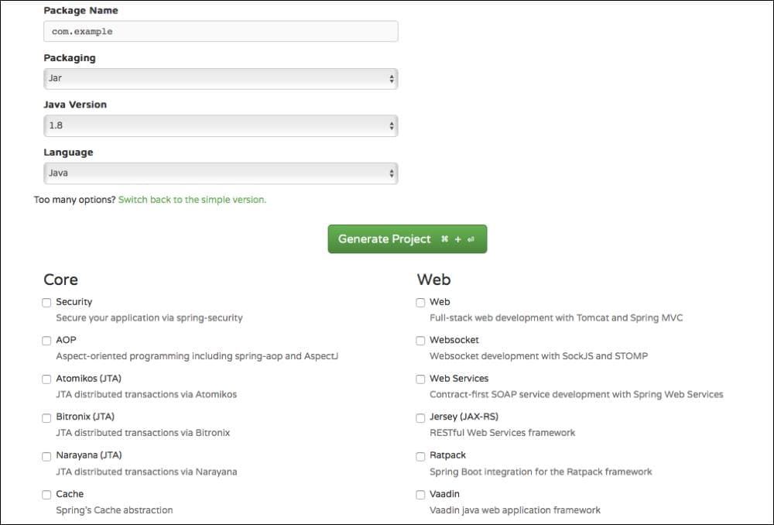The width and height of the screenshot is (774, 525).
Task: Select the Atomikos (JTA) checkbox
Action: [46, 379]
